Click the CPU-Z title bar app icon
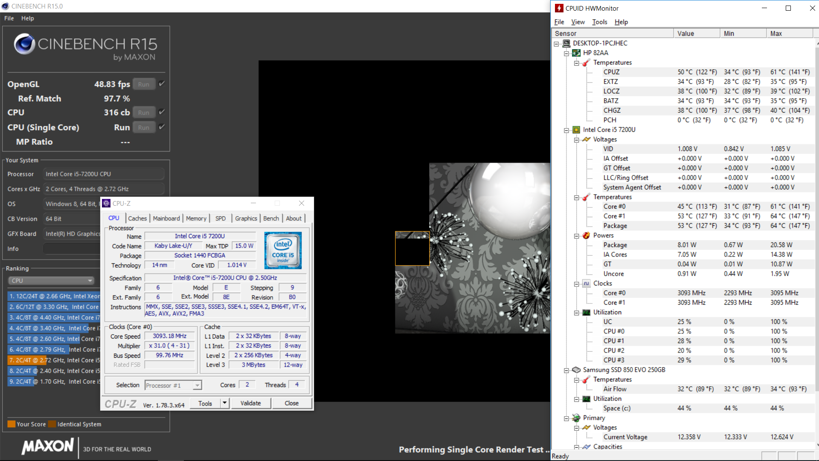Image resolution: width=819 pixels, height=461 pixels. pos(107,203)
